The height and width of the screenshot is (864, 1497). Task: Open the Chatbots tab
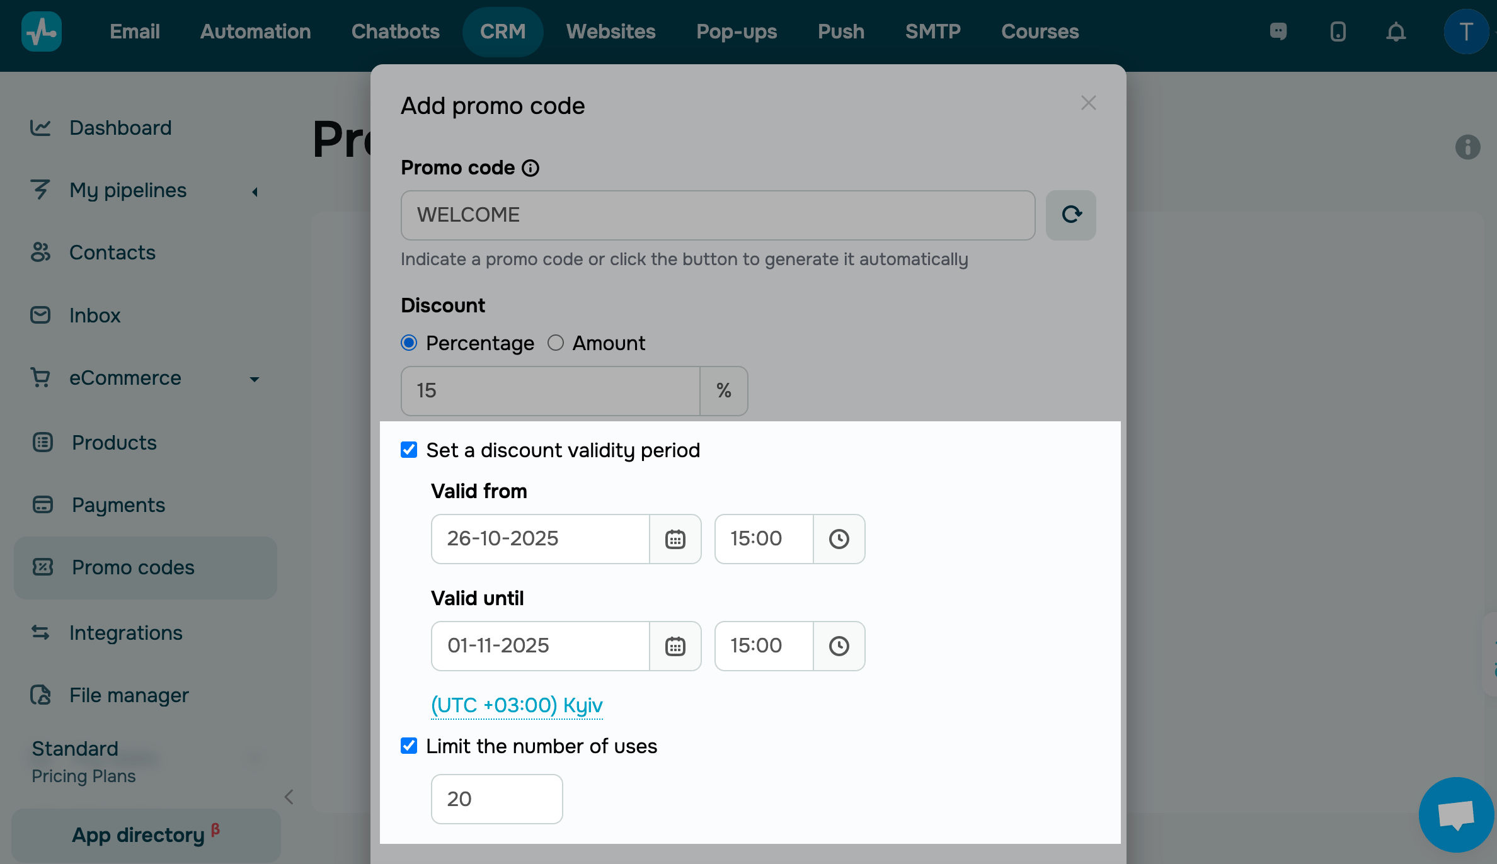click(x=395, y=31)
